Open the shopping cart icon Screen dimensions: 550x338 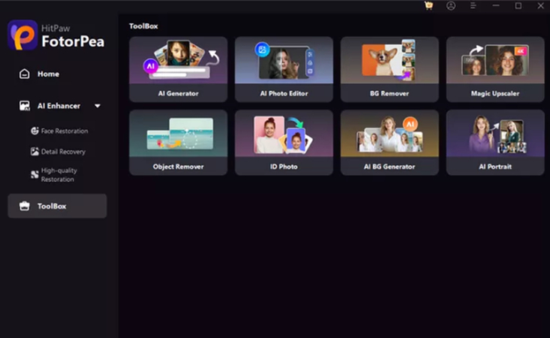(x=428, y=5)
